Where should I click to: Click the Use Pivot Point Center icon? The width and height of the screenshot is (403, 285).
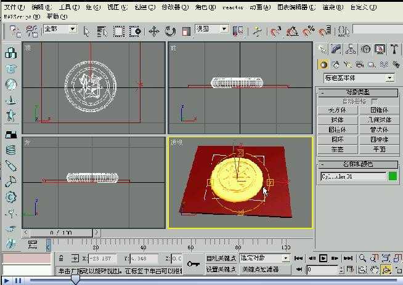pyautogui.click(x=238, y=31)
